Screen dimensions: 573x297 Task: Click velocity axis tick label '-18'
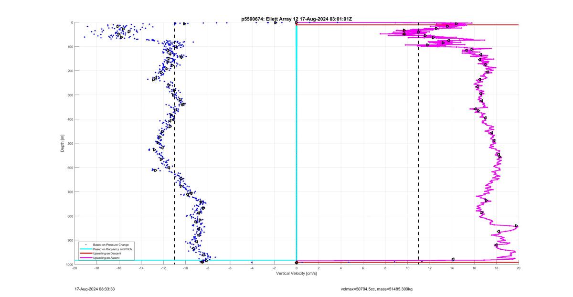(x=96, y=268)
